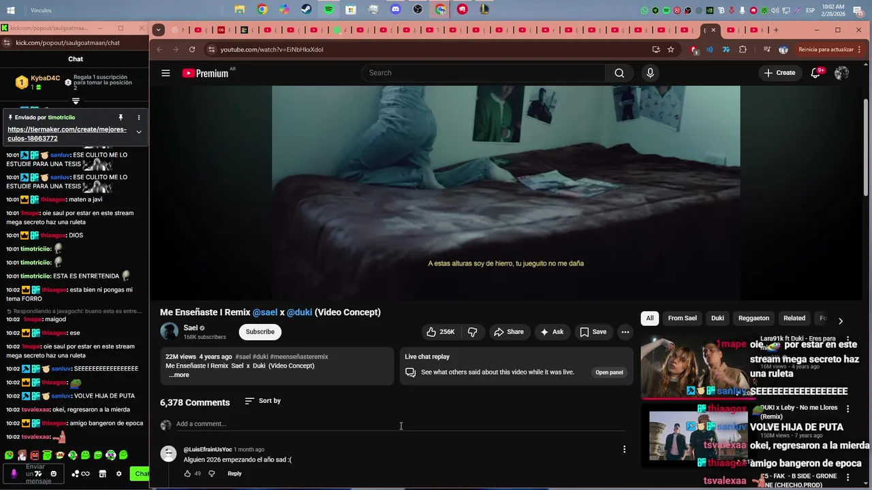872x490 pixels.
Task: Dislike the Me Enseñaste Remix video
Action: 472,332
